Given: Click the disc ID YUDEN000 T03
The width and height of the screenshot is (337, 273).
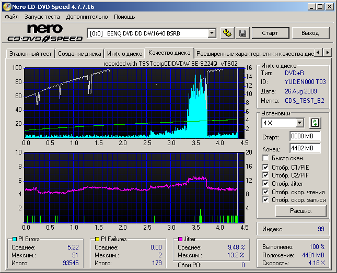Looking at the screenshot, I should click(x=305, y=82).
